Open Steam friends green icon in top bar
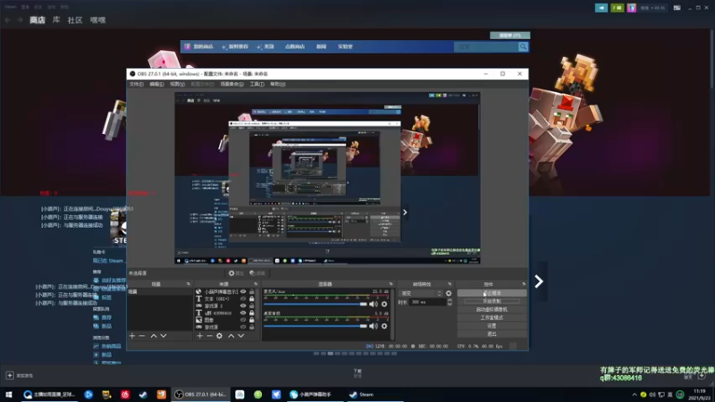This screenshot has width=715, height=402. coord(618,8)
